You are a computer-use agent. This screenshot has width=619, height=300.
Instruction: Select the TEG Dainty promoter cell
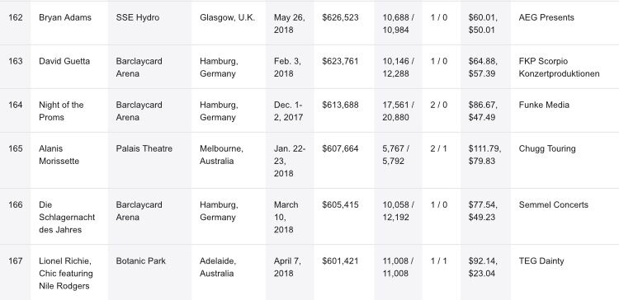[x=541, y=261]
